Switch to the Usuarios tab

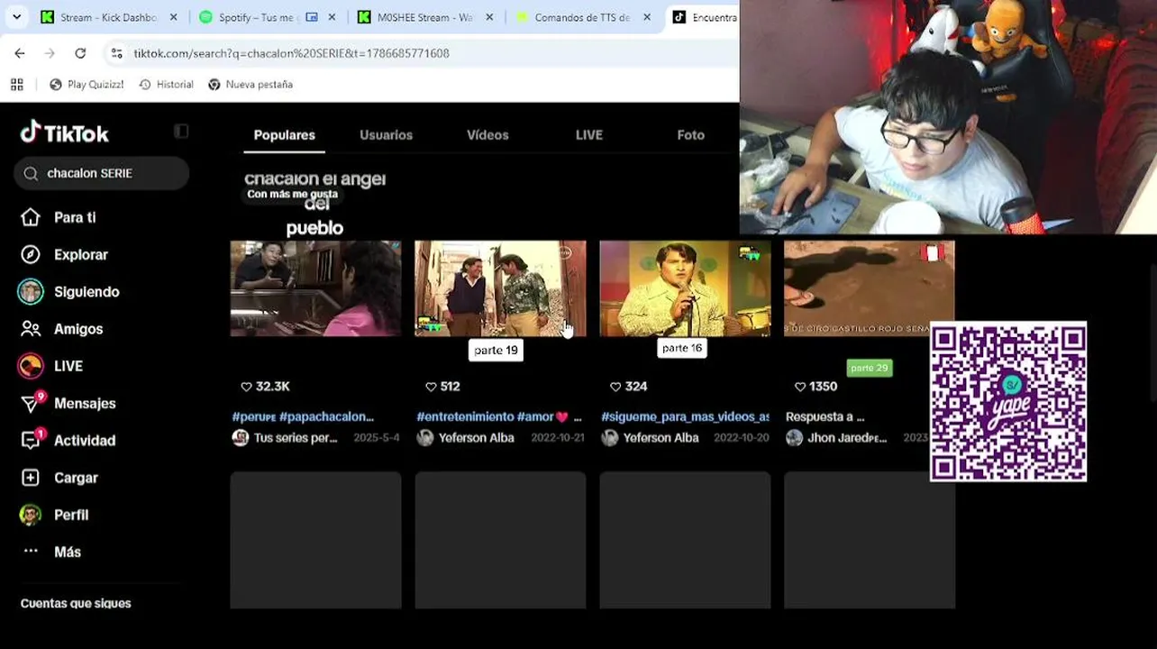tap(386, 135)
